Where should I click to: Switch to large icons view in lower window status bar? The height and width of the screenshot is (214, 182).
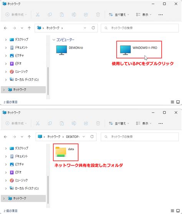178,211
